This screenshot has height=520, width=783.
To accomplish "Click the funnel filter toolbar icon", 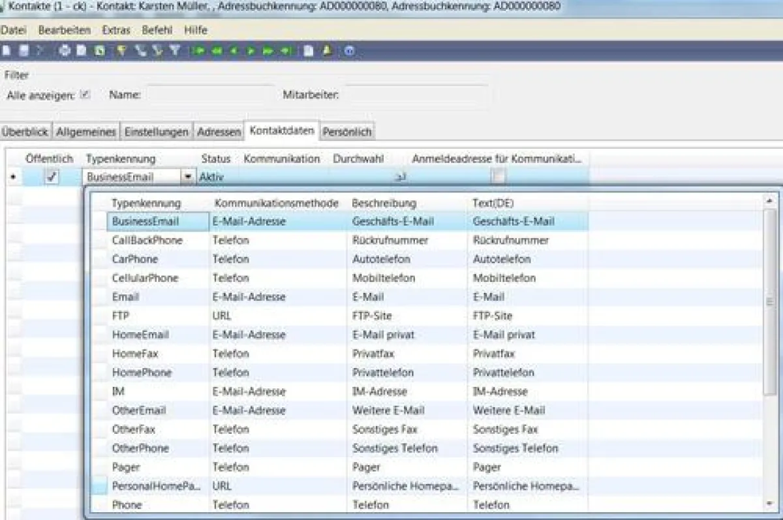I will pyautogui.click(x=175, y=51).
